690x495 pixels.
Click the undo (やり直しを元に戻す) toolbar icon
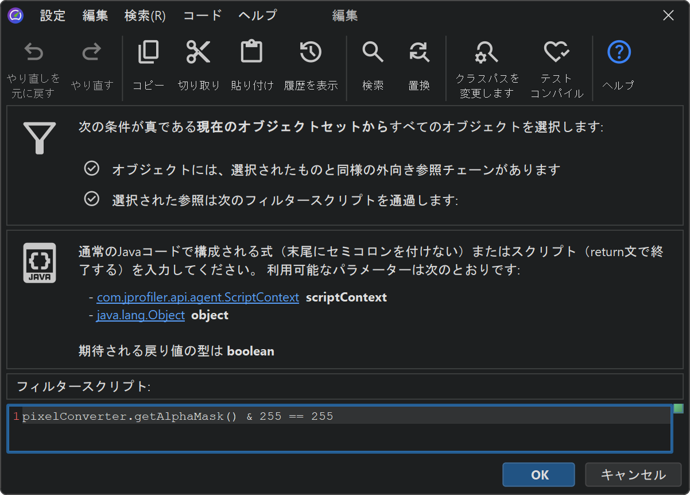(x=34, y=53)
